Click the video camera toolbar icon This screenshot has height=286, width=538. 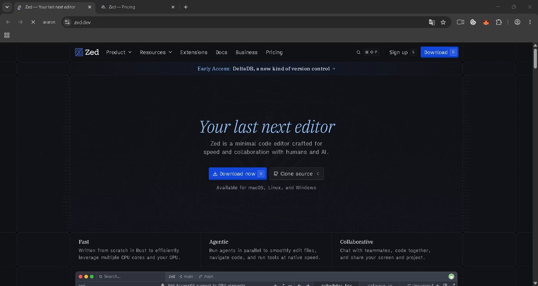coord(460,22)
